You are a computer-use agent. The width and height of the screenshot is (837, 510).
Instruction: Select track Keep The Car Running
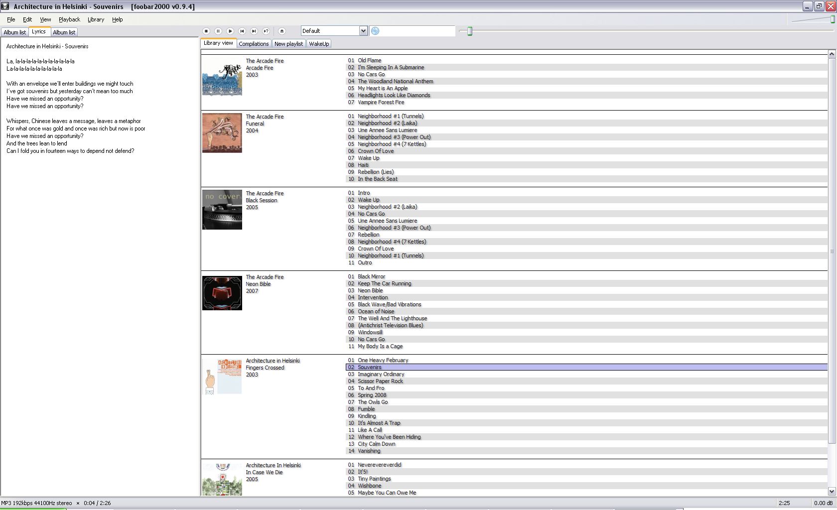(586, 283)
